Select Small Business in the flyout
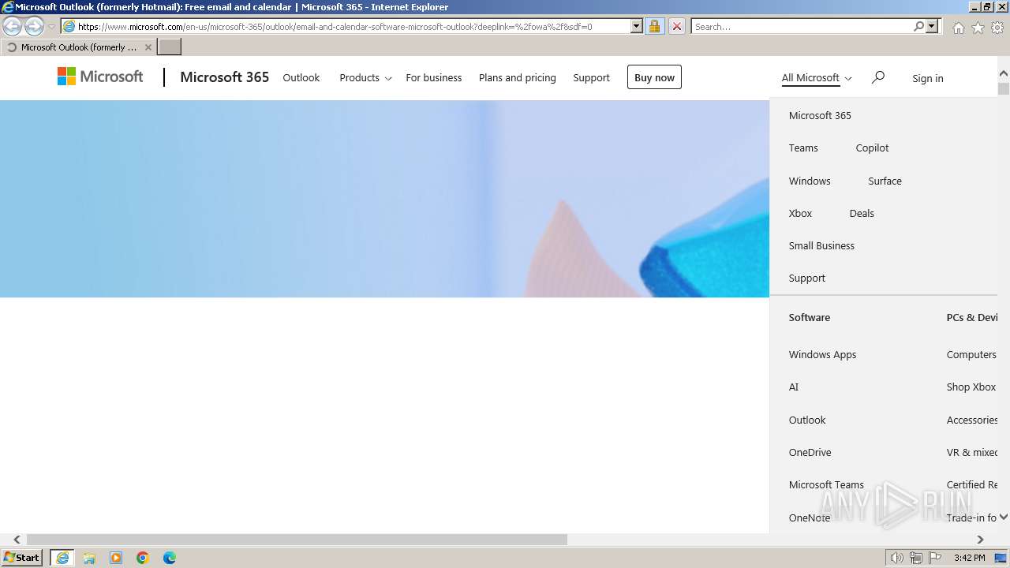Viewport: 1010px width, 568px height. click(821, 245)
